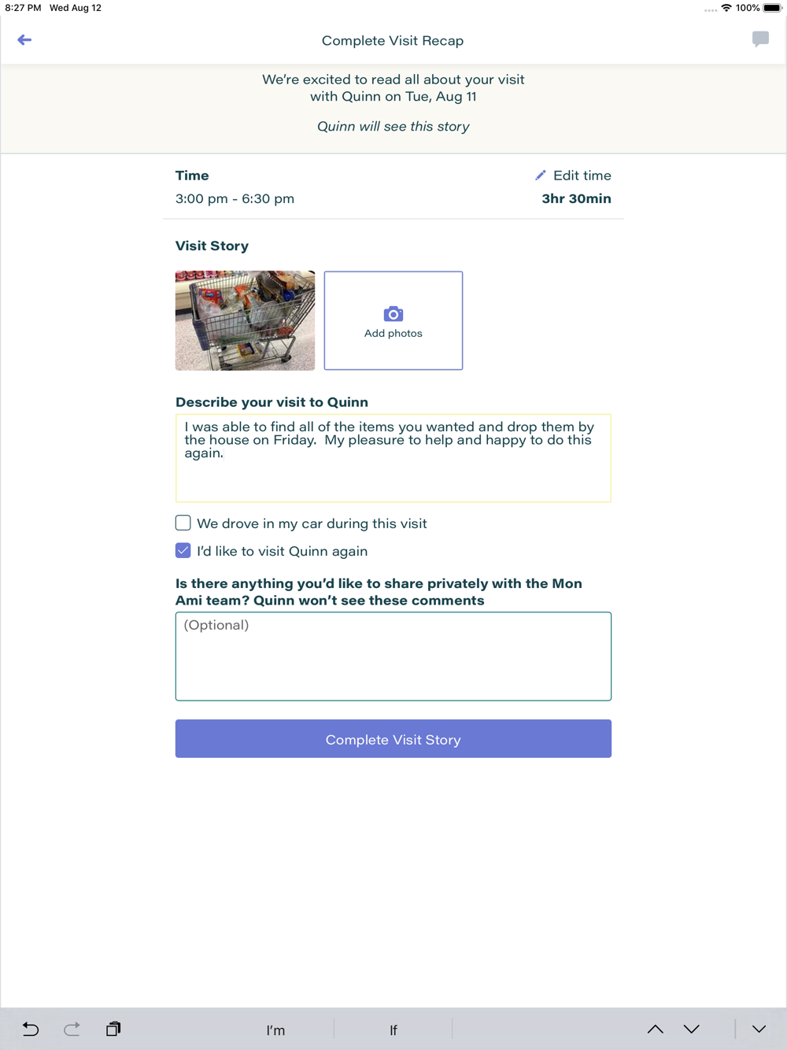Image resolution: width=787 pixels, height=1050 pixels.
Task: Tap the back arrow icon
Action: tap(24, 40)
